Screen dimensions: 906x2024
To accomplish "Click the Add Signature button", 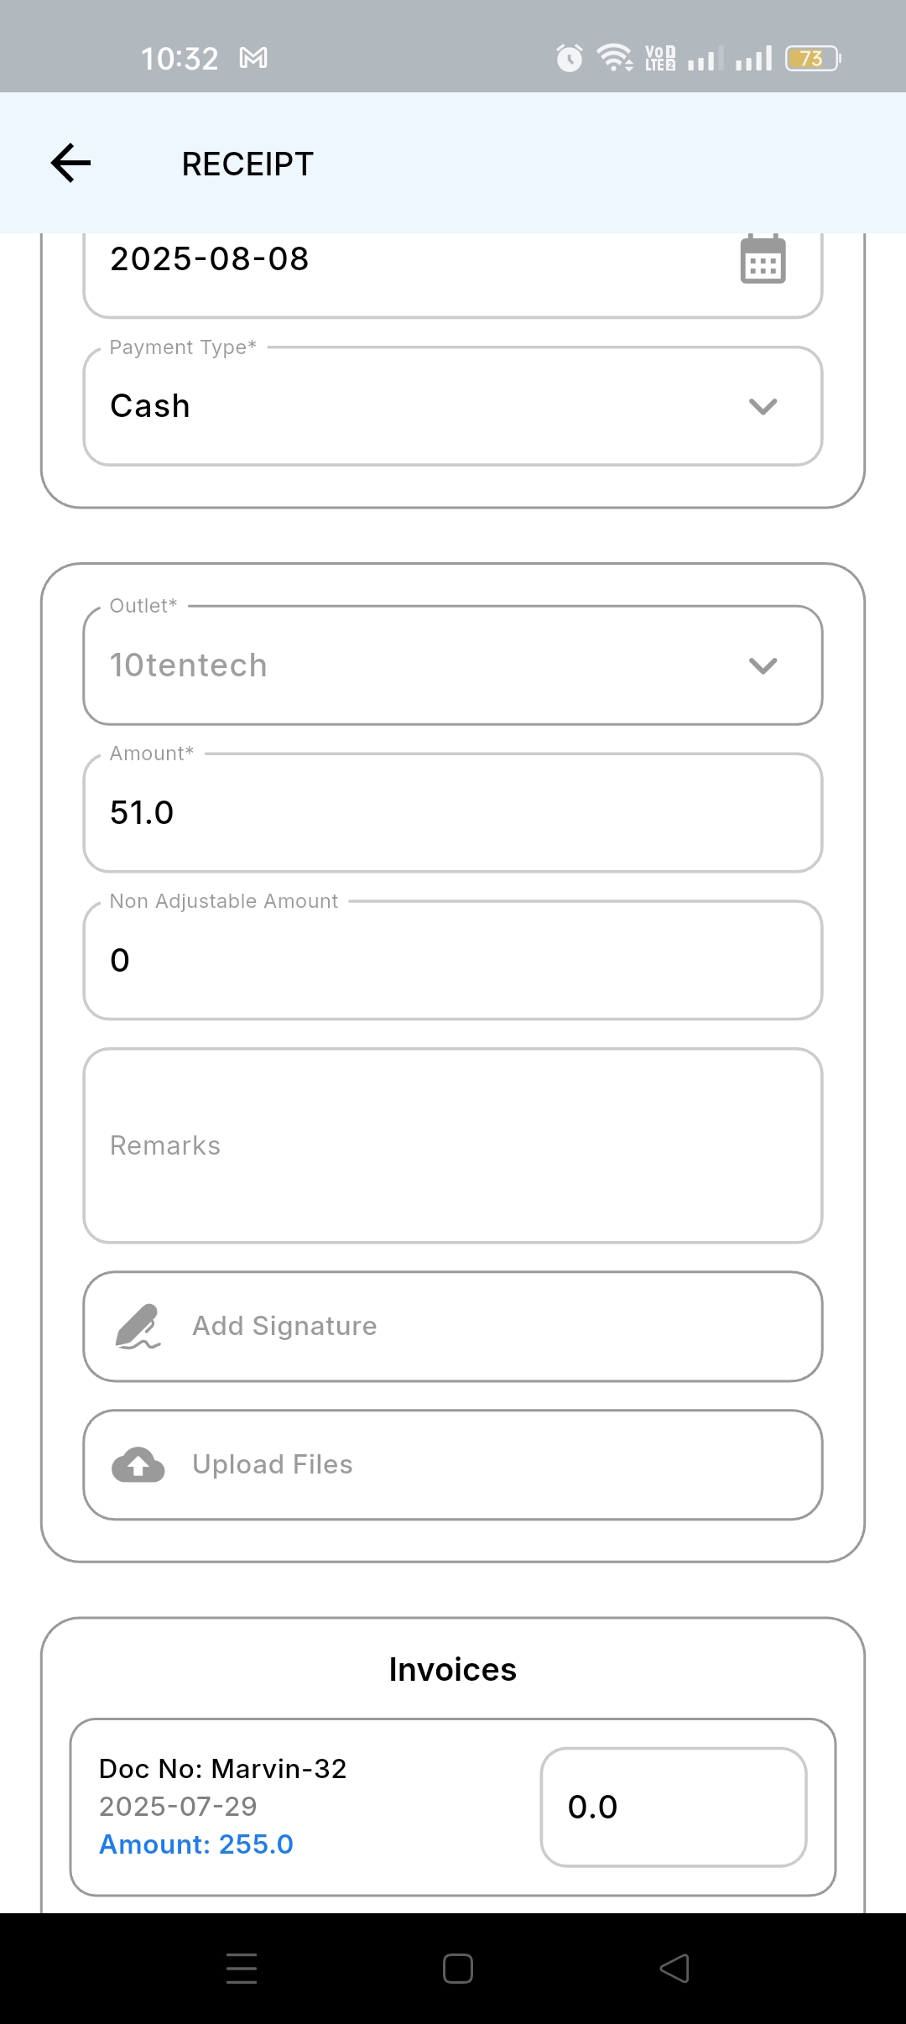I will pyautogui.click(x=453, y=1326).
